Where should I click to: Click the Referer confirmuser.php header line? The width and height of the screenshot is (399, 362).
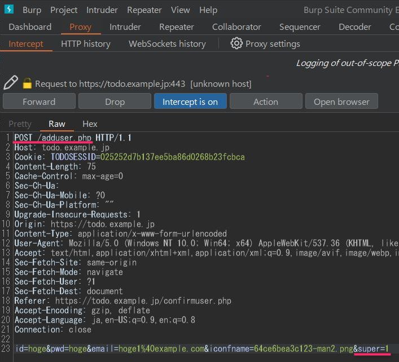122,301
